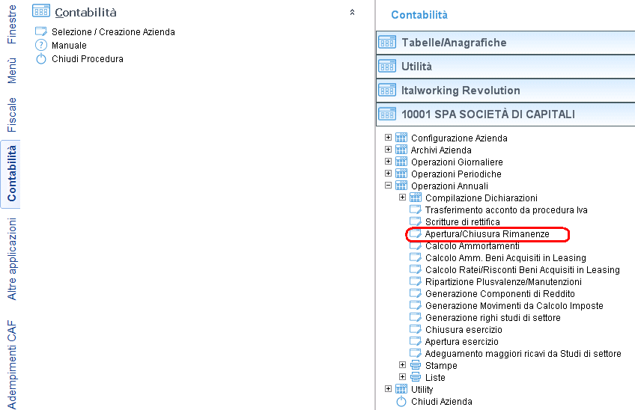Expand the Compilazione Dichiarazioni node
This screenshot has width=635, height=410.
tap(402, 198)
